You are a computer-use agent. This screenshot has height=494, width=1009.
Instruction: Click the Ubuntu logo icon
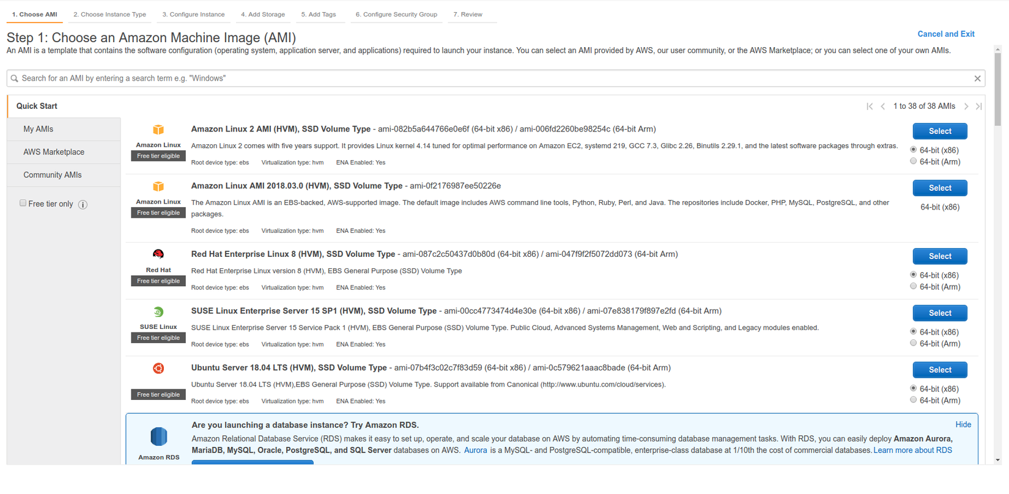158,368
